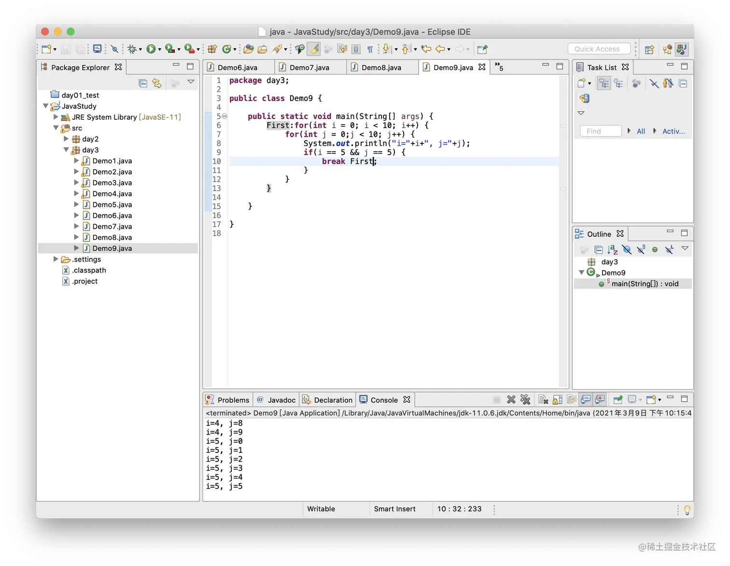Expand the JRE System Library node

56,117
